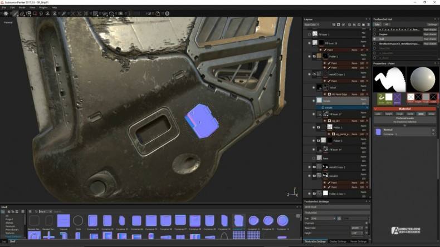Click the Circle shape in the Shelf
Image resolution: width=440 pixels, height=247 pixels.
[78, 220]
